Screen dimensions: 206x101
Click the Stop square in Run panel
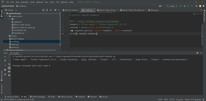coord(5,65)
